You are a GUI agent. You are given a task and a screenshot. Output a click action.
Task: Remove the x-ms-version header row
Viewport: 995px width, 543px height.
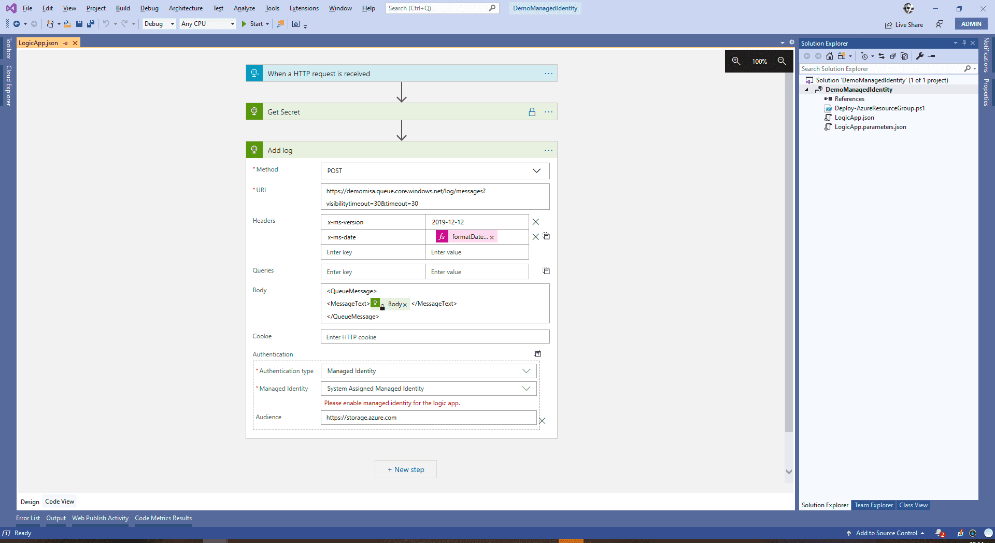tap(536, 222)
